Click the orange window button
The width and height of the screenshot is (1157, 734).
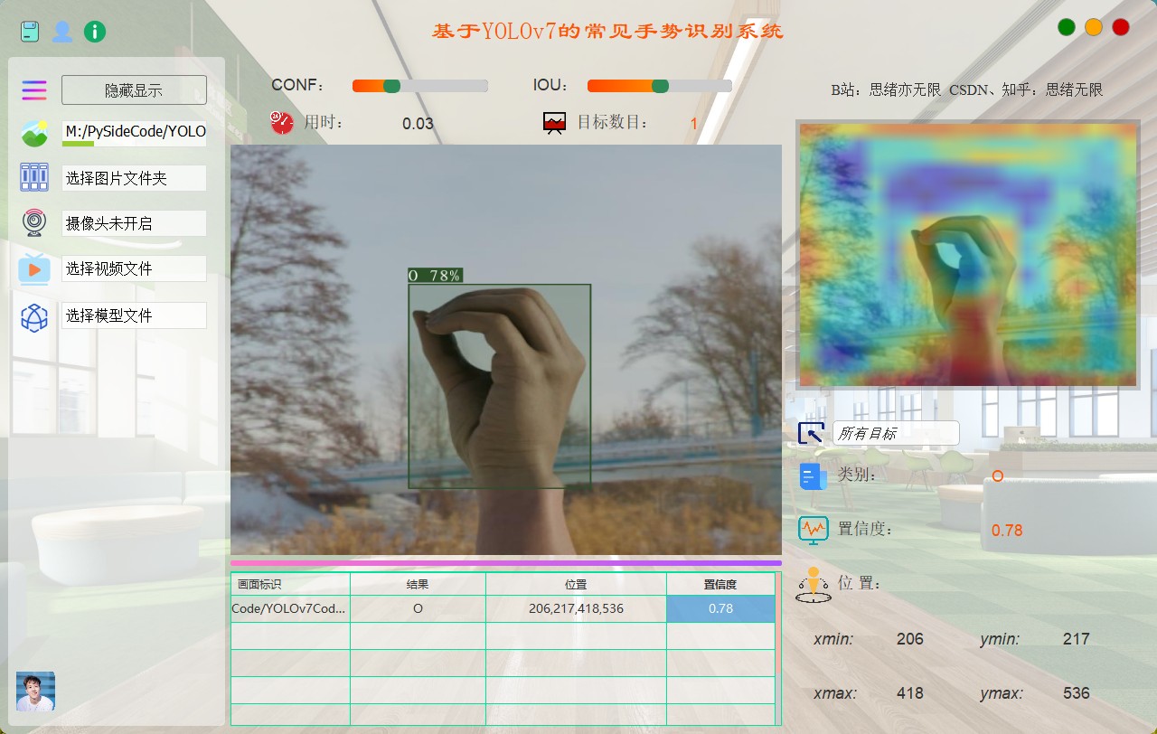point(1094,27)
